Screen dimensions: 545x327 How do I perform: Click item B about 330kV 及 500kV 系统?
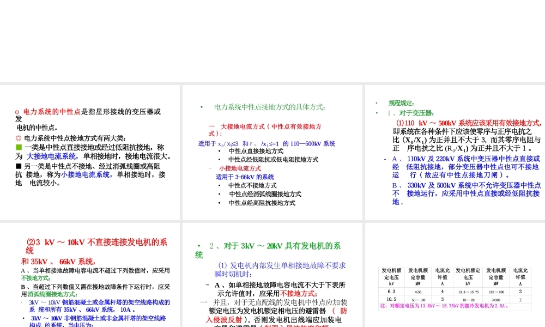[x=467, y=193]
